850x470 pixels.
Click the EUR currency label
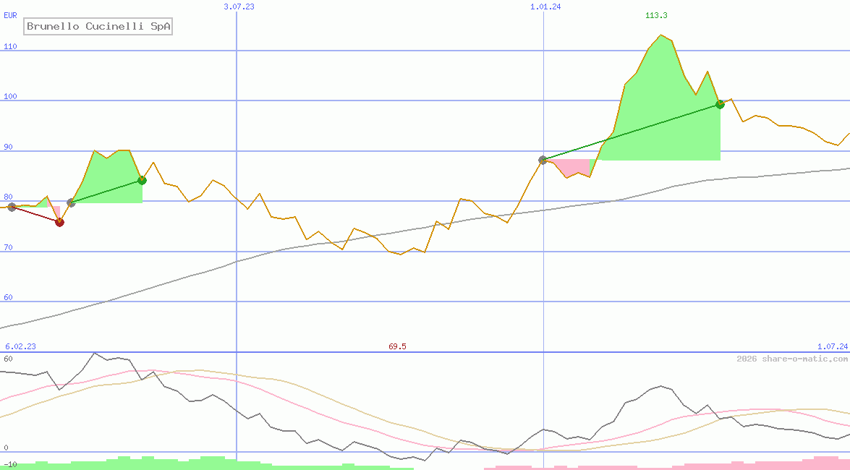click(10, 14)
